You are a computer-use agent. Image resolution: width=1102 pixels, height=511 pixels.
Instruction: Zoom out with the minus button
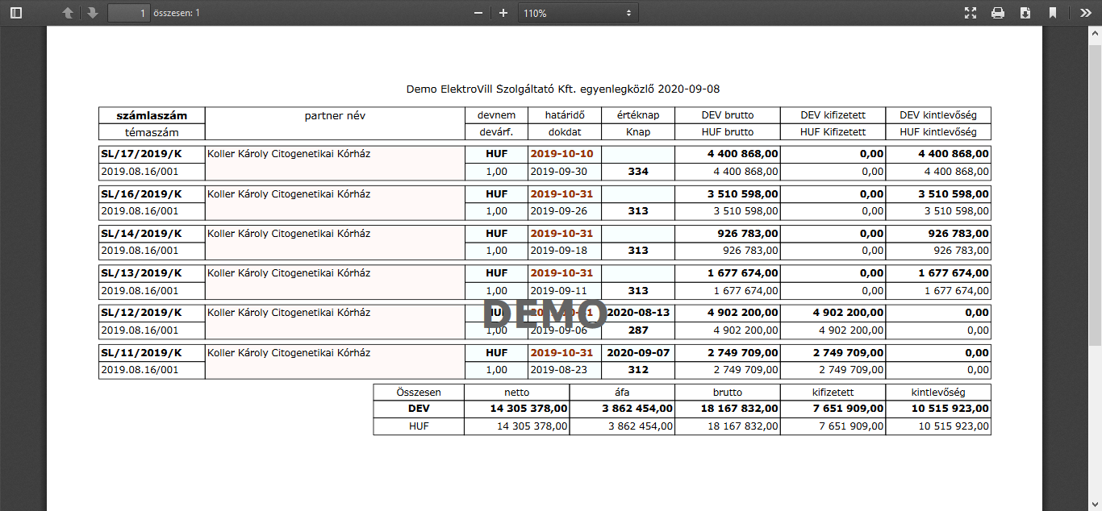(x=478, y=13)
